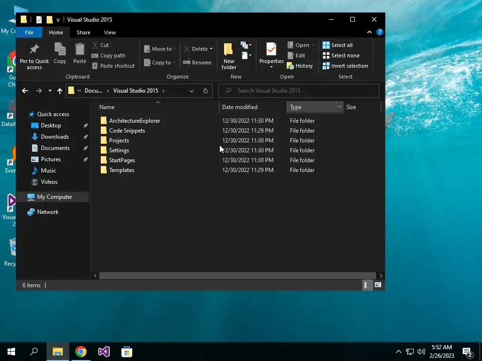The width and height of the screenshot is (482, 361).
Task: Switch to the Home tab
Action: pyautogui.click(x=56, y=32)
